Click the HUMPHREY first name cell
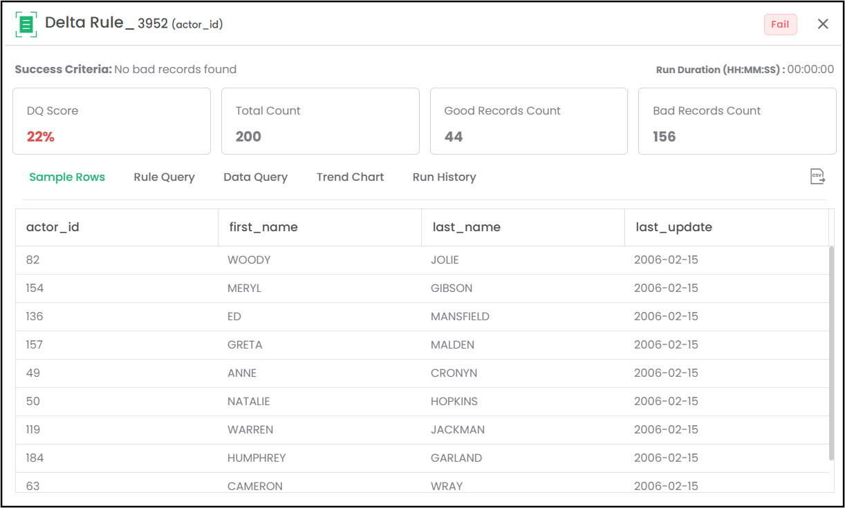 (x=319, y=458)
